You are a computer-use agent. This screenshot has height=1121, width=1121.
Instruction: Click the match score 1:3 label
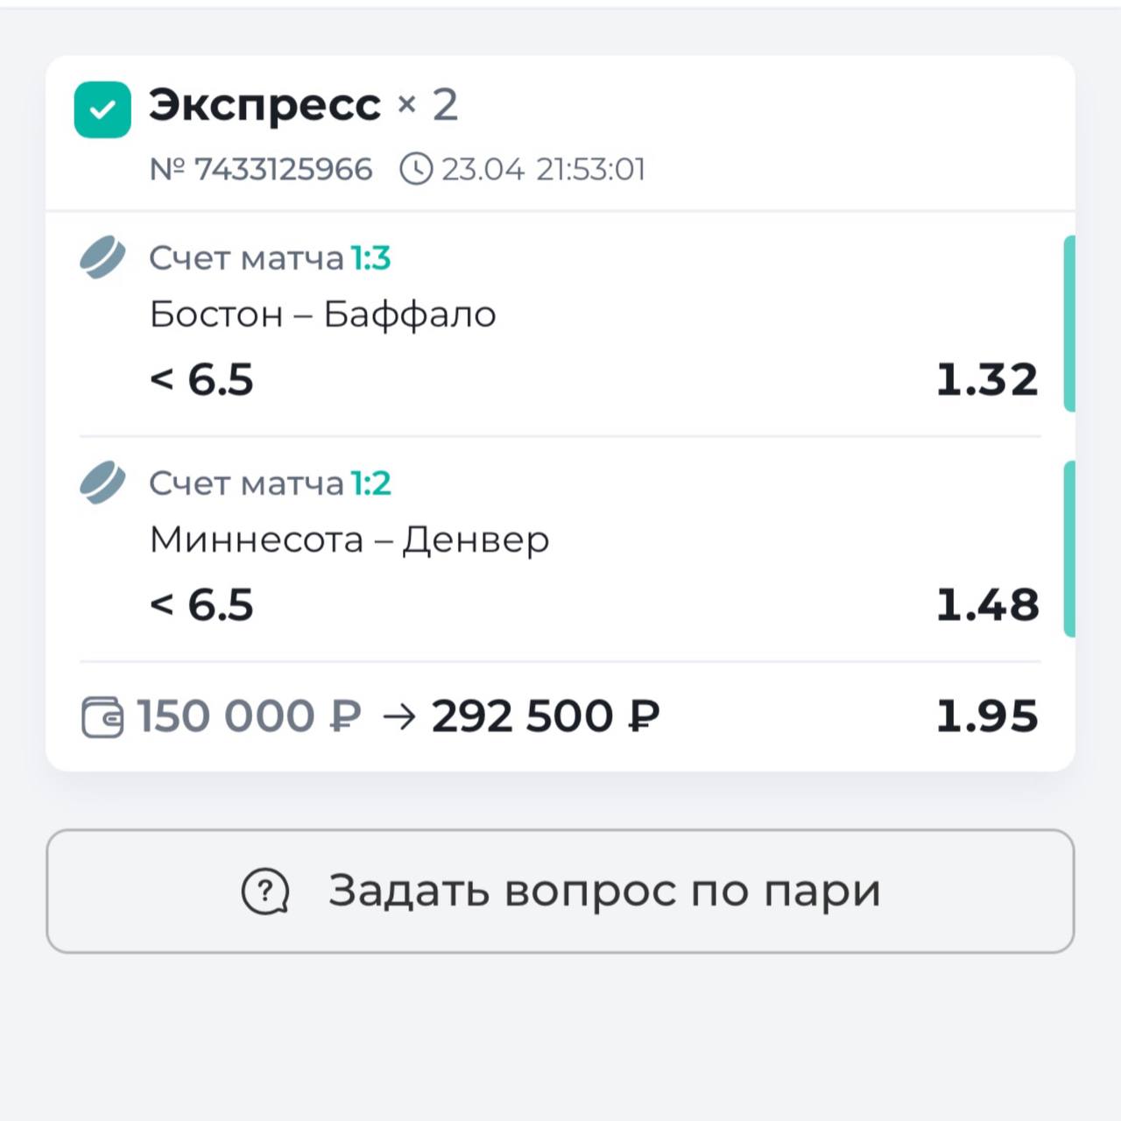(370, 258)
